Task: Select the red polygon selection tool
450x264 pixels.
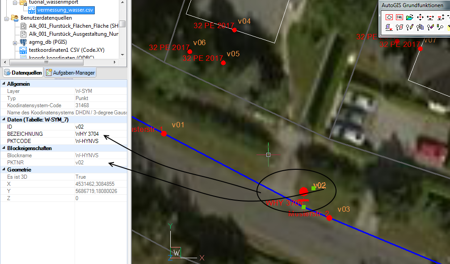Action: 389,17
